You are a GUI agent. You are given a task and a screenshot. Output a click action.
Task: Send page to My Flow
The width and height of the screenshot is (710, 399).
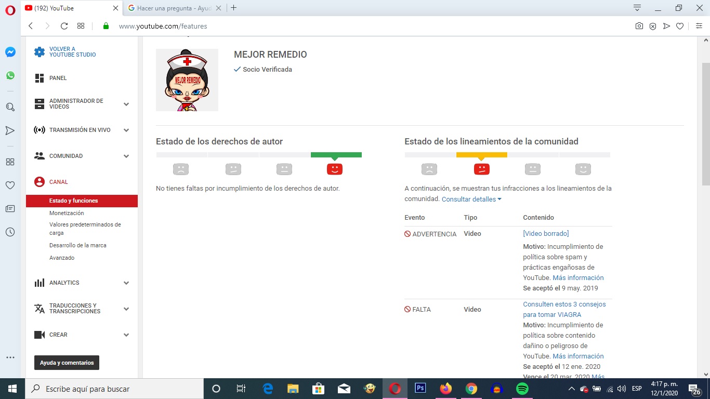pos(666,26)
